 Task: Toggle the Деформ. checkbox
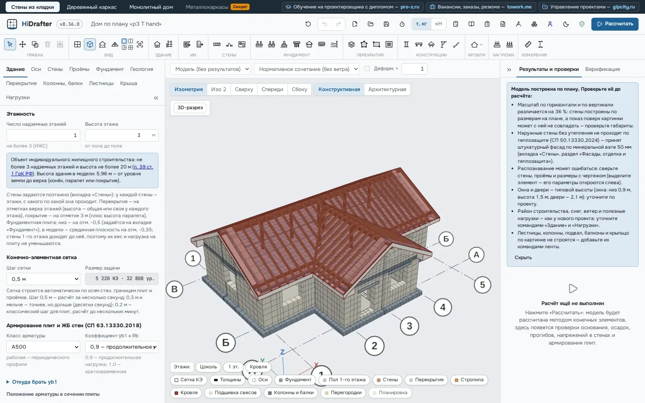click(x=367, y=69)
